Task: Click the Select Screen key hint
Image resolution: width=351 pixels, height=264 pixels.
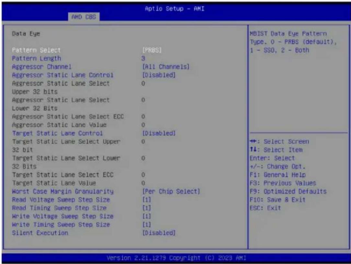Action: pos(279,142)
